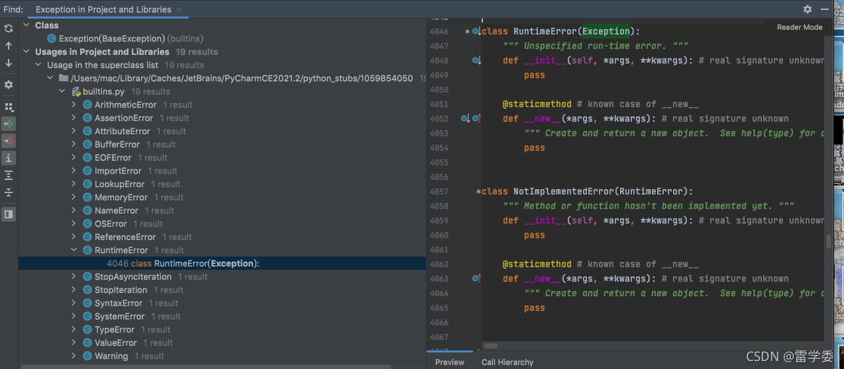Click the Python file icon for builtins.py

76,91
